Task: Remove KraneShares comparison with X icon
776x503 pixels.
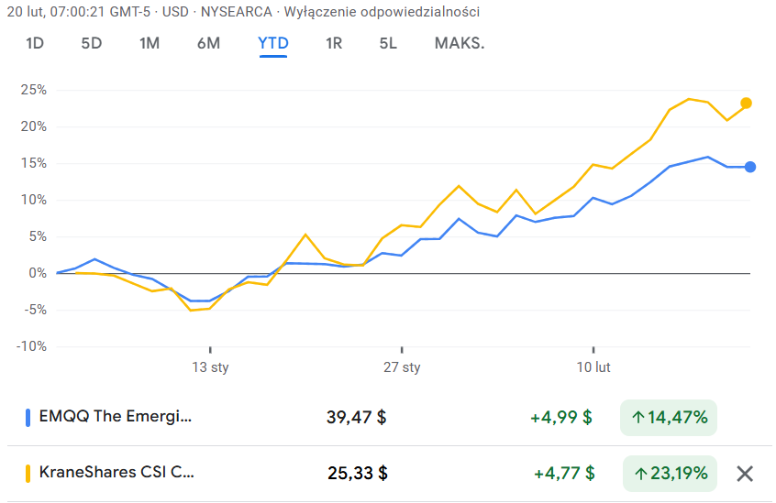Action: point(745,474)
